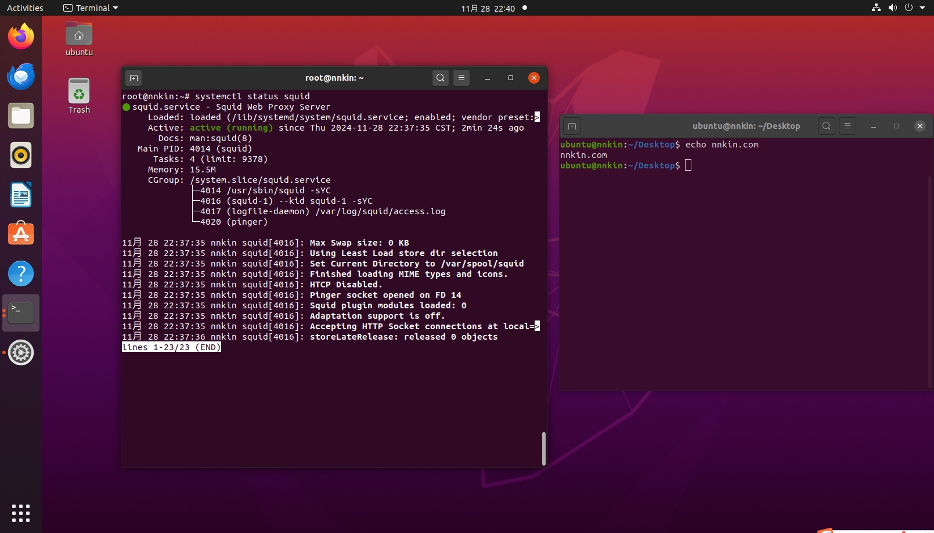Launch Firefox from the dock
Image resolution: width=934 pixels, height=533 pixels.
[21, 37]
